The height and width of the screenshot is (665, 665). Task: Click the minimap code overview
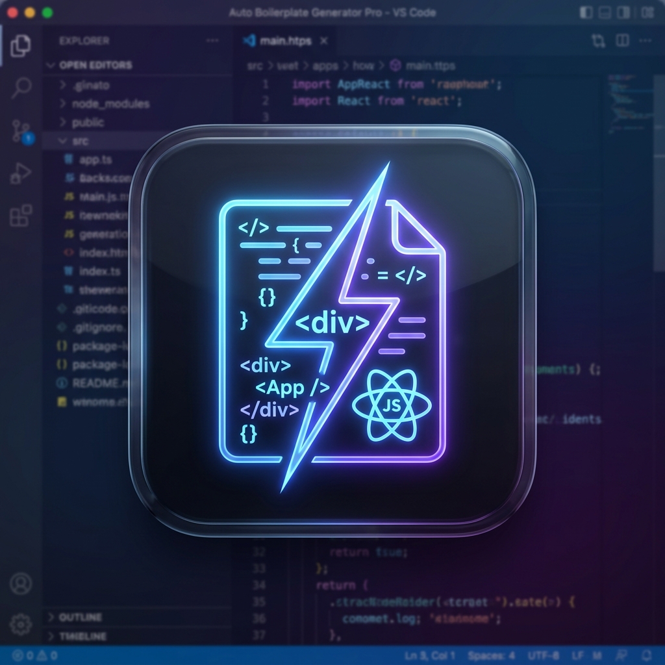[630, 104]
